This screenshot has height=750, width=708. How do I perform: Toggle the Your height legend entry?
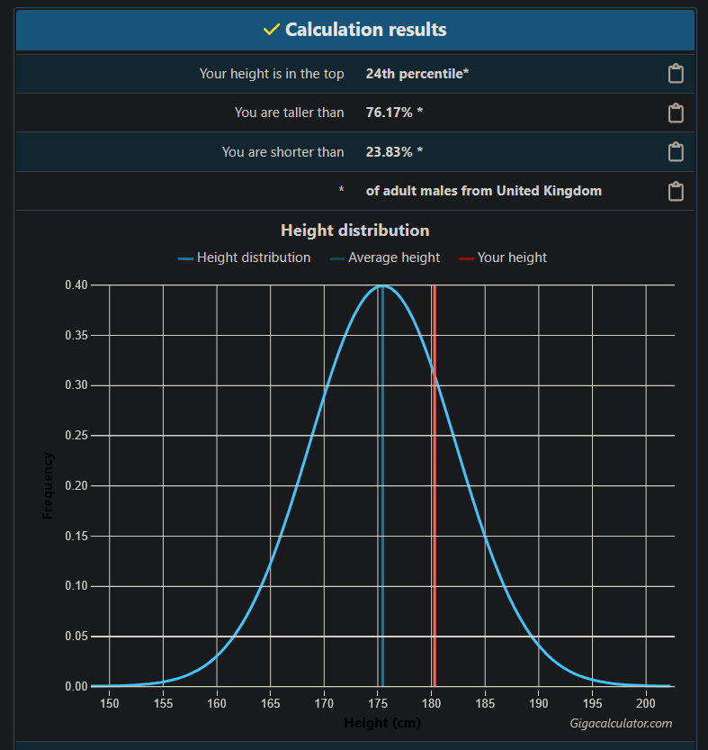502,258
